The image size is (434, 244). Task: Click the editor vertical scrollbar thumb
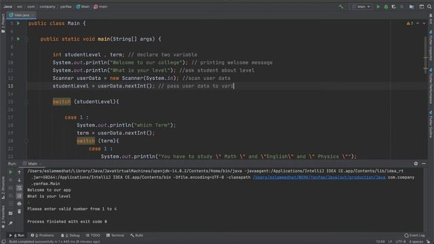(425, 54)
